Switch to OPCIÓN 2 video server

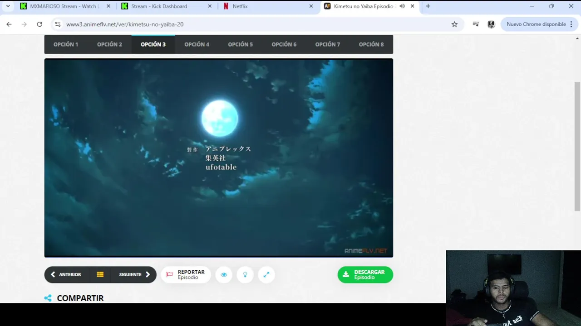pos(109,44)
